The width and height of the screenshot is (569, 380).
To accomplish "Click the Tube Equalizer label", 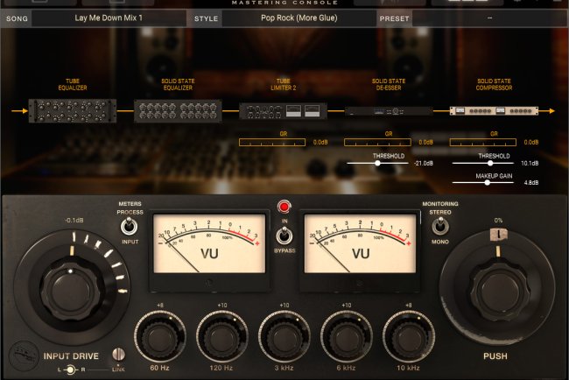I will tap(73, 84).
